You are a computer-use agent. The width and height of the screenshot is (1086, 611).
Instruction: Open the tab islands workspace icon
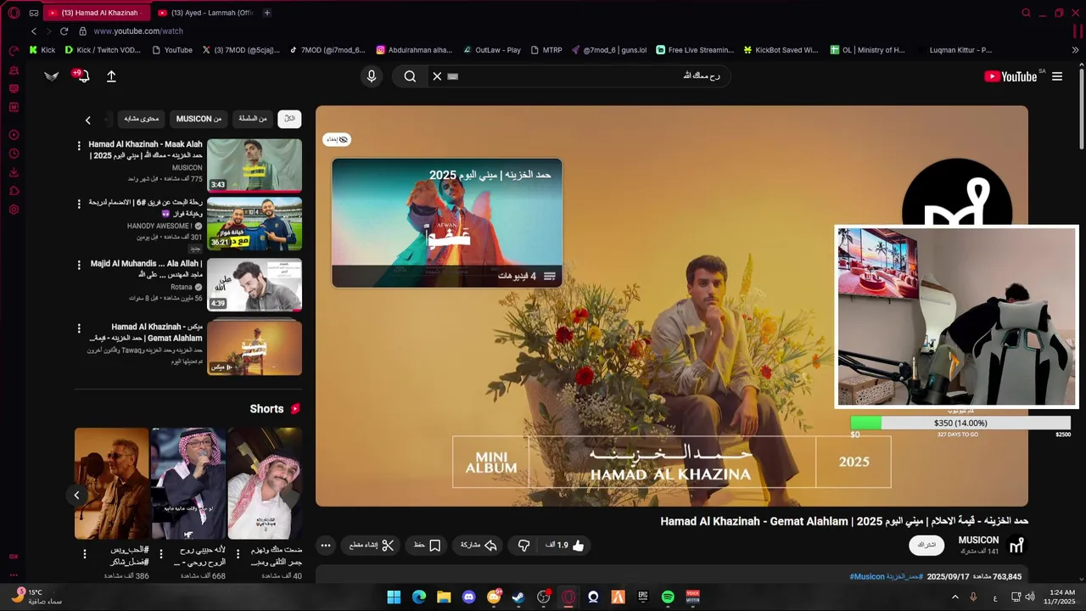pos(33,13)
